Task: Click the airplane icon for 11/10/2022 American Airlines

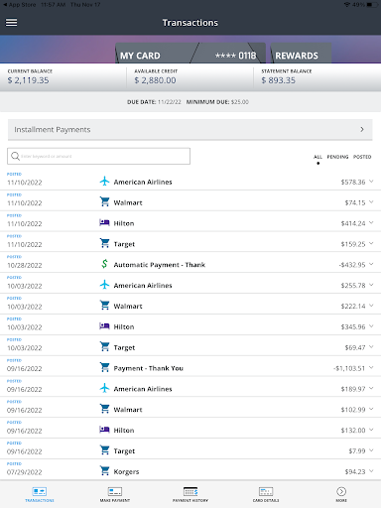Action: coord(104,182)
